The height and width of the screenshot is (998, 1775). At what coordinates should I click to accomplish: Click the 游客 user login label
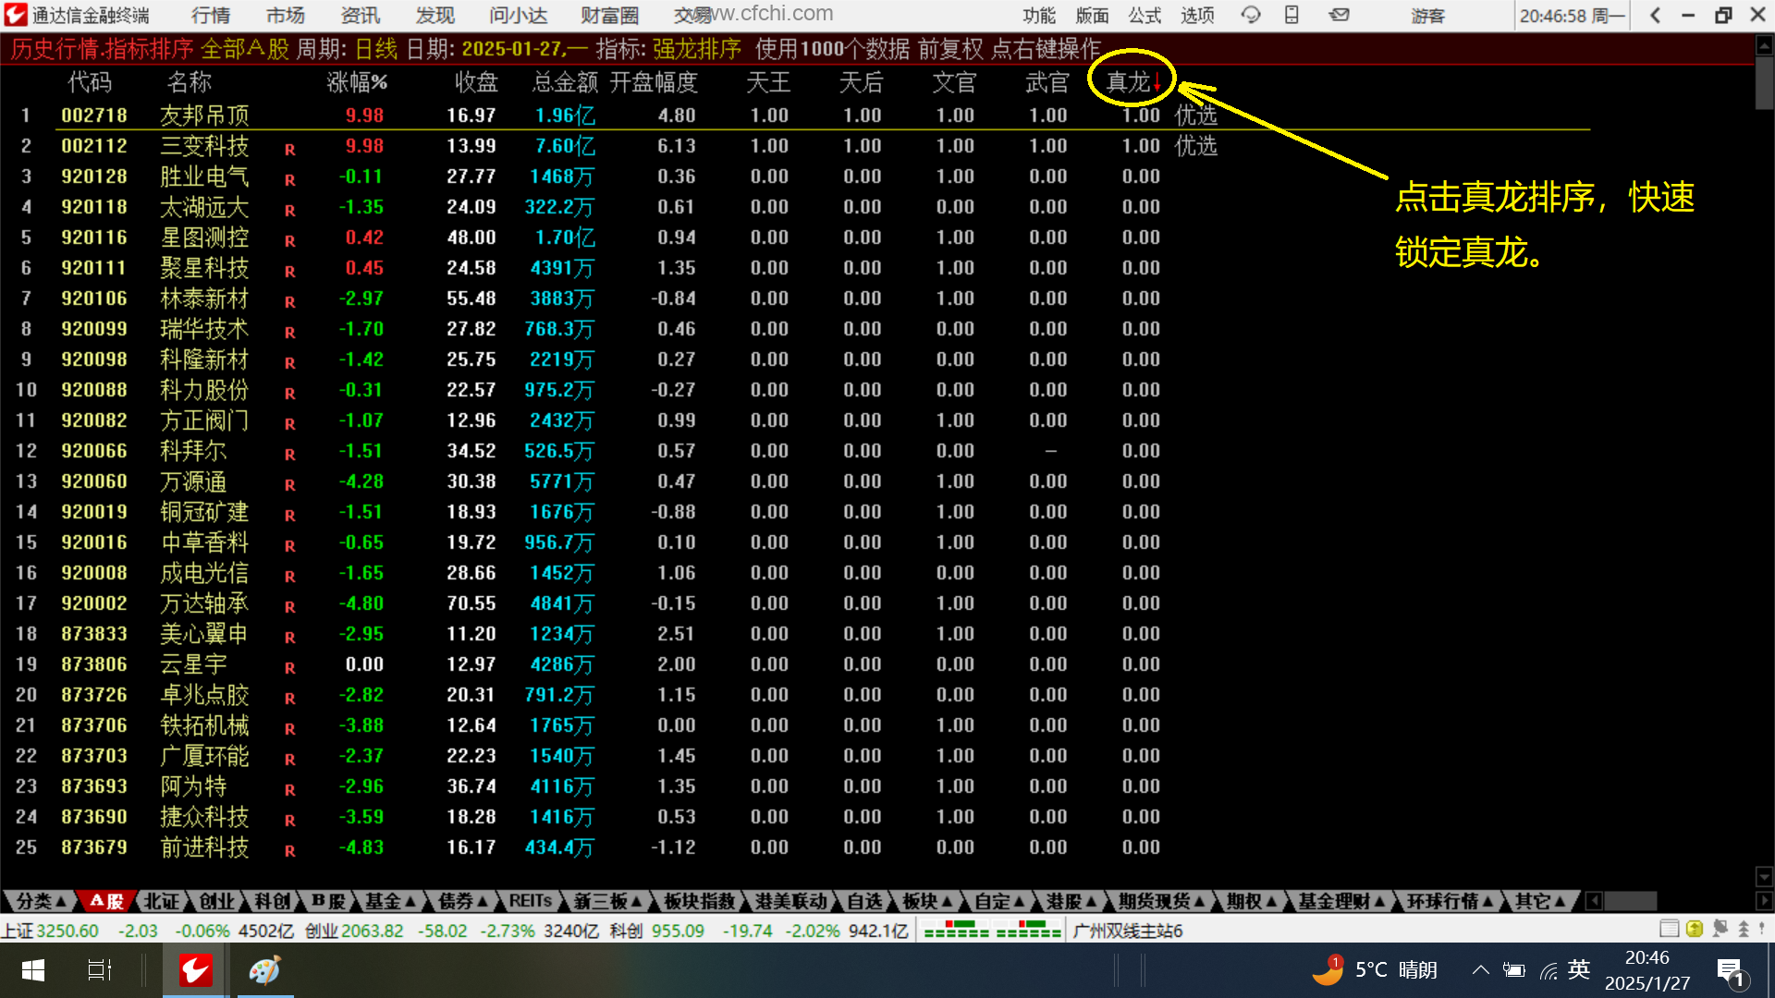coord(1427,15)
